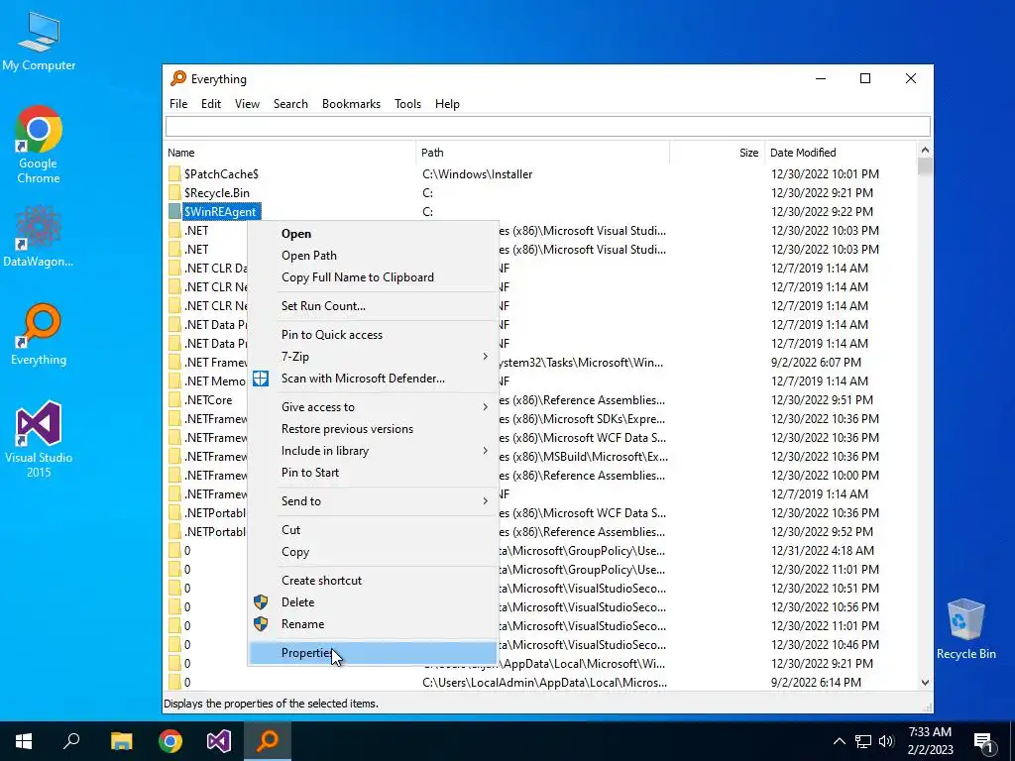Click the taskbar search magnifier
Viewport: 1015px width, 761px height.
(71, 741)
